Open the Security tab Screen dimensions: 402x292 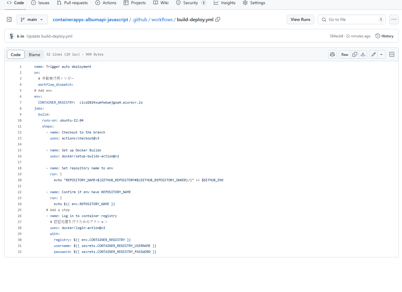191,3
